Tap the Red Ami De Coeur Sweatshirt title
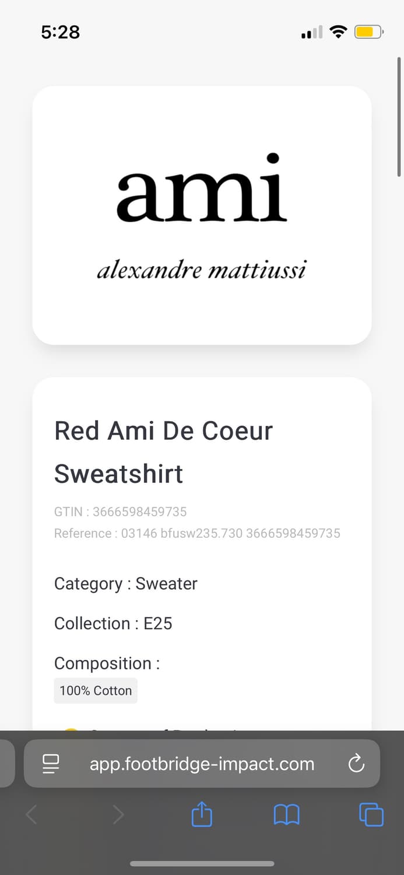 pyautogui.click(x=164, y=452)
